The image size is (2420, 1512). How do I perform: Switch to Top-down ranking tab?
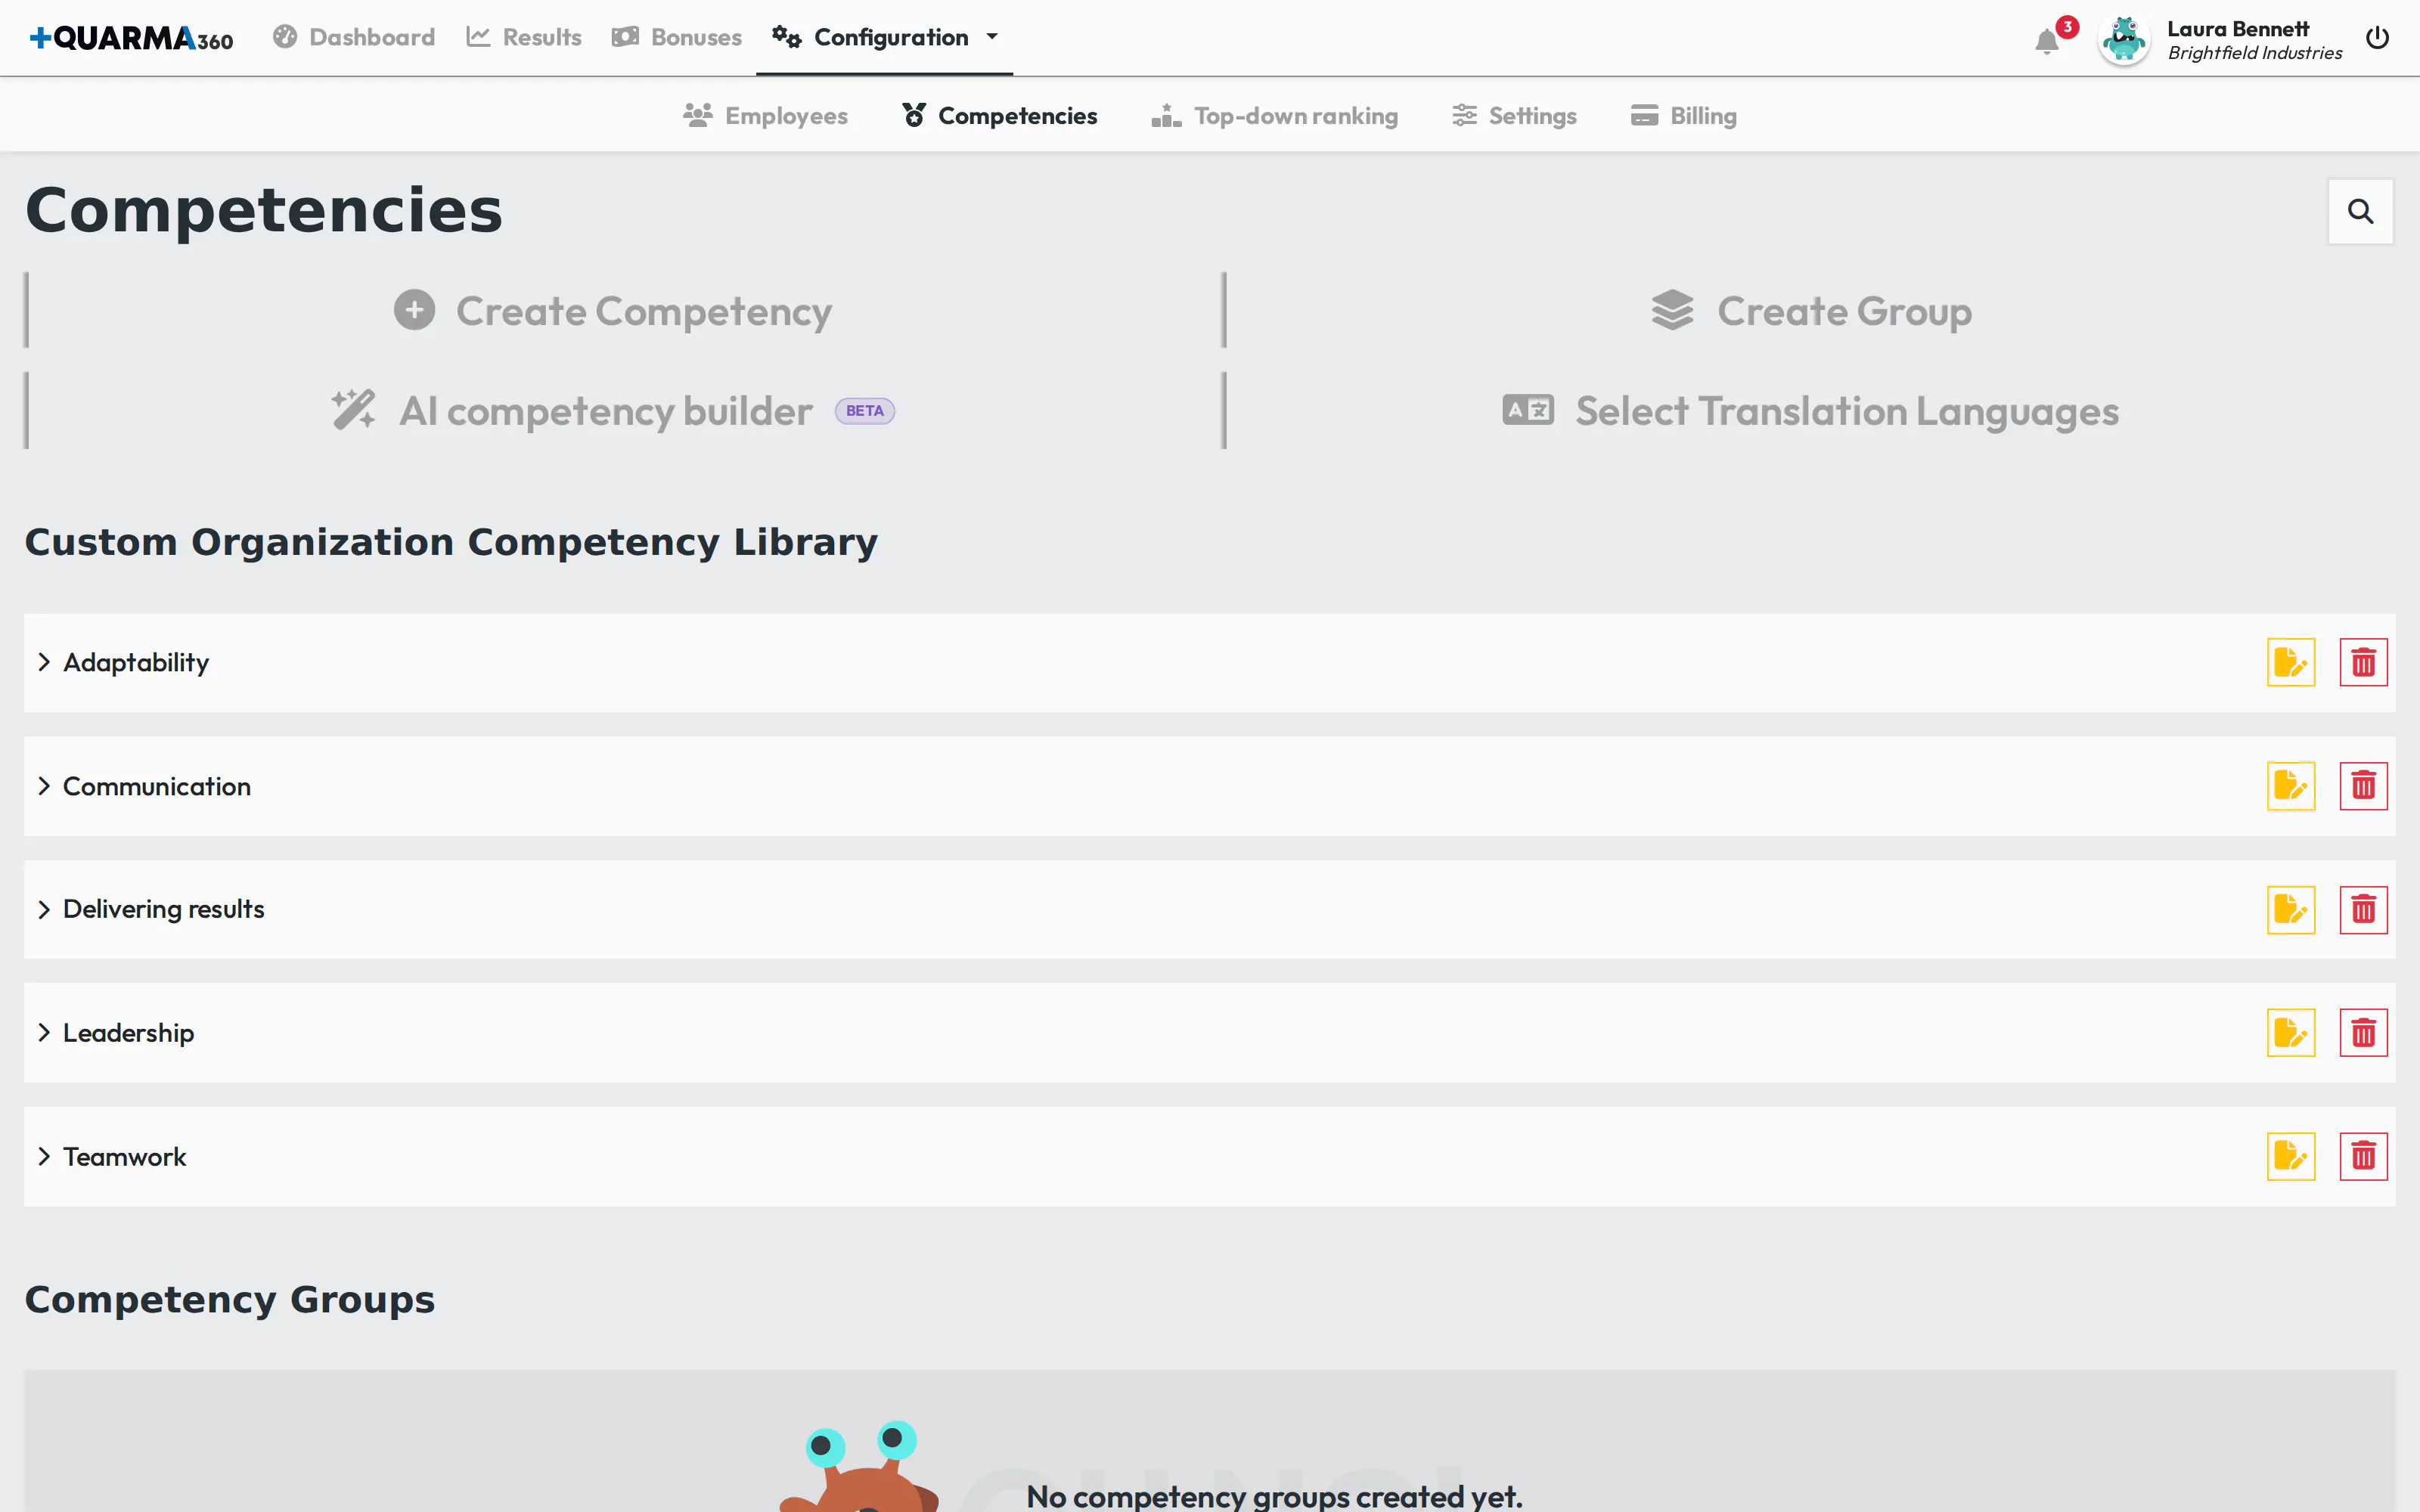click(x=1274, y=116)
